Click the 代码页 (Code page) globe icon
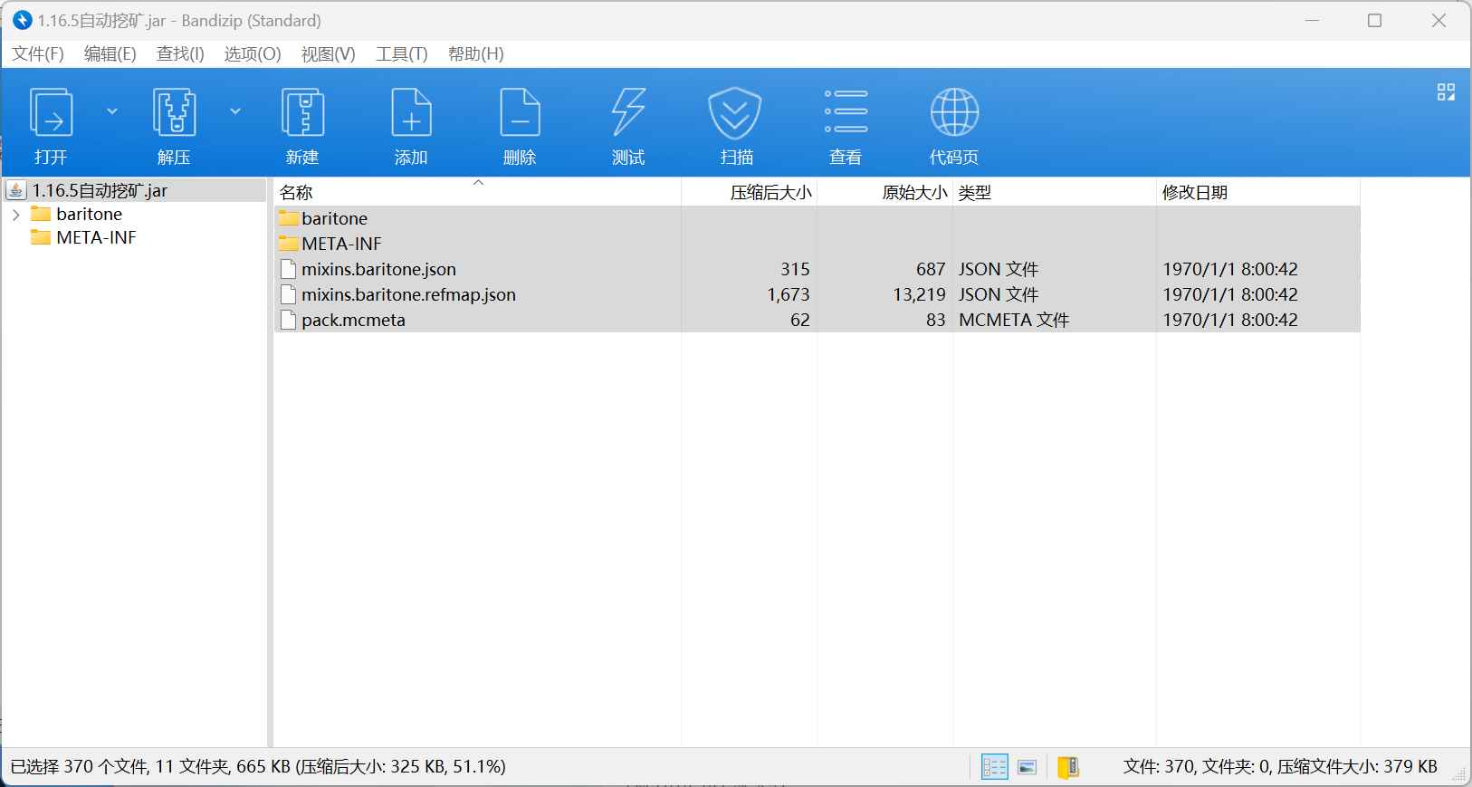 pyautogui.click(x=954, y=112)
